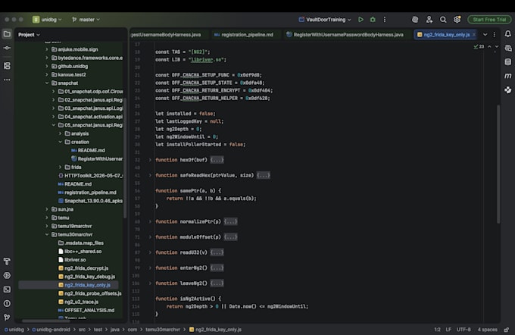Open the AI assistant swirl icon in toolbar
Image resolution: width=515 pixels, height=335 pixels.
pyautogui.click(x=415, y=20)
